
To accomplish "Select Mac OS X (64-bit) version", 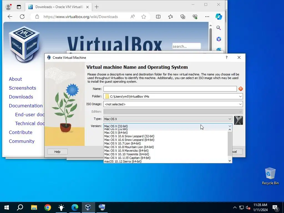I will (116, 133).
